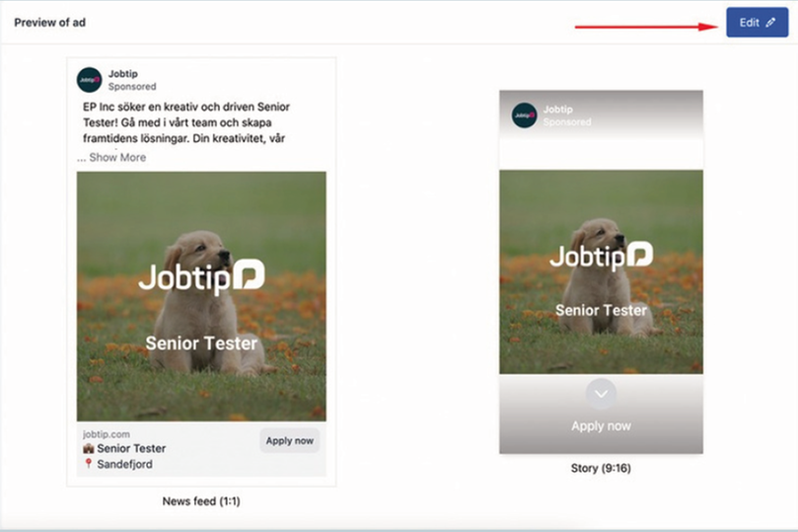Click 'Sponsored' label in news feed header

coord(132,87)
